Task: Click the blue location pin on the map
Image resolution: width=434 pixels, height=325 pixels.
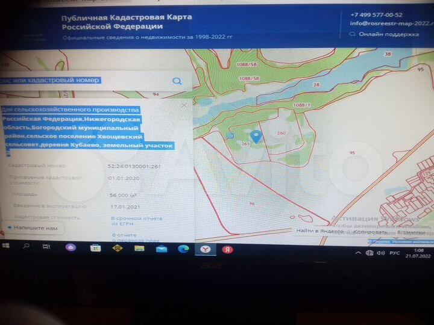Action: [x=256, y=137]
